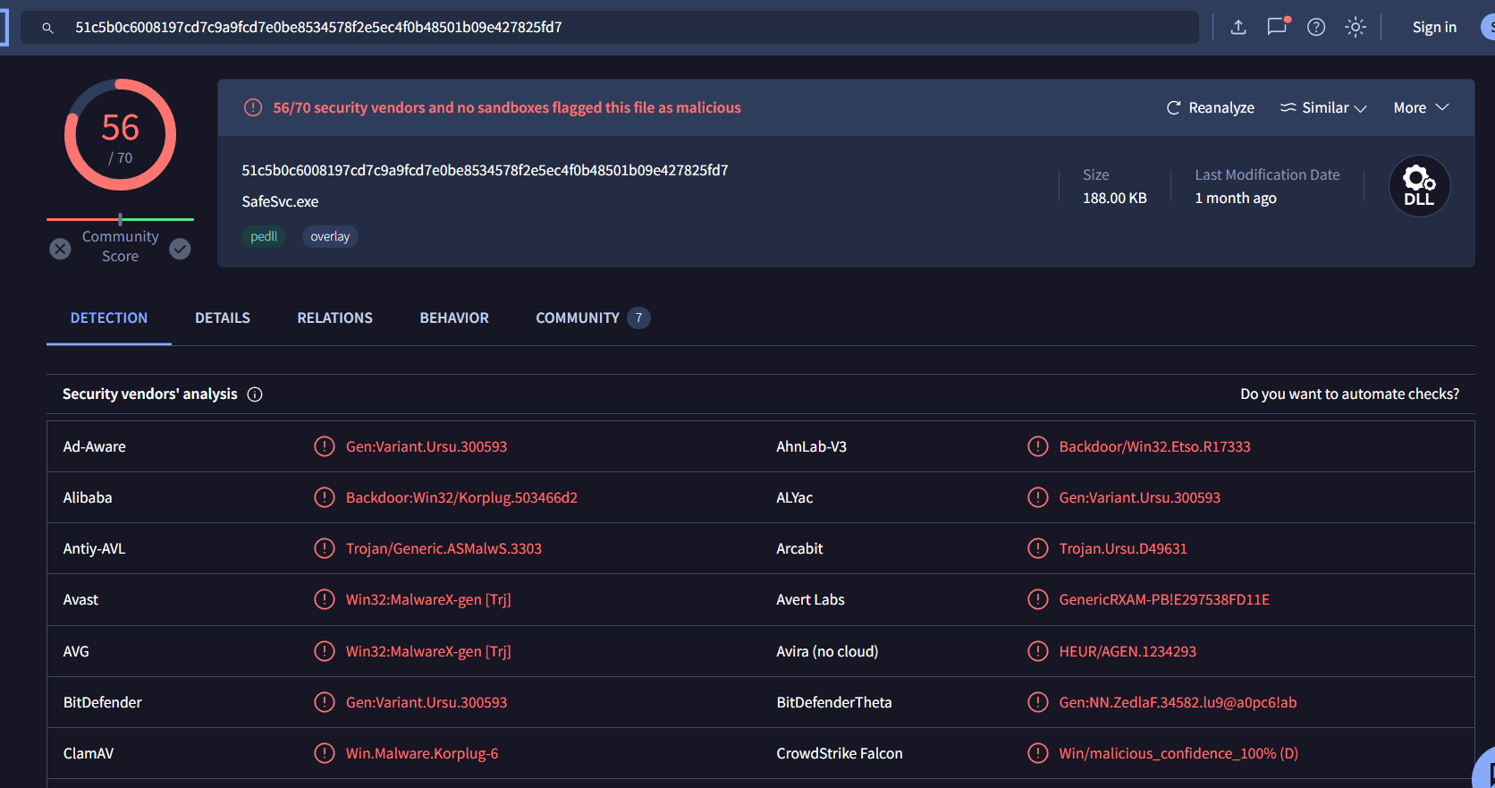Click the Ad-Aware detection alert icon
This screenshot has height=788, width=1495.
click(325, 446)
